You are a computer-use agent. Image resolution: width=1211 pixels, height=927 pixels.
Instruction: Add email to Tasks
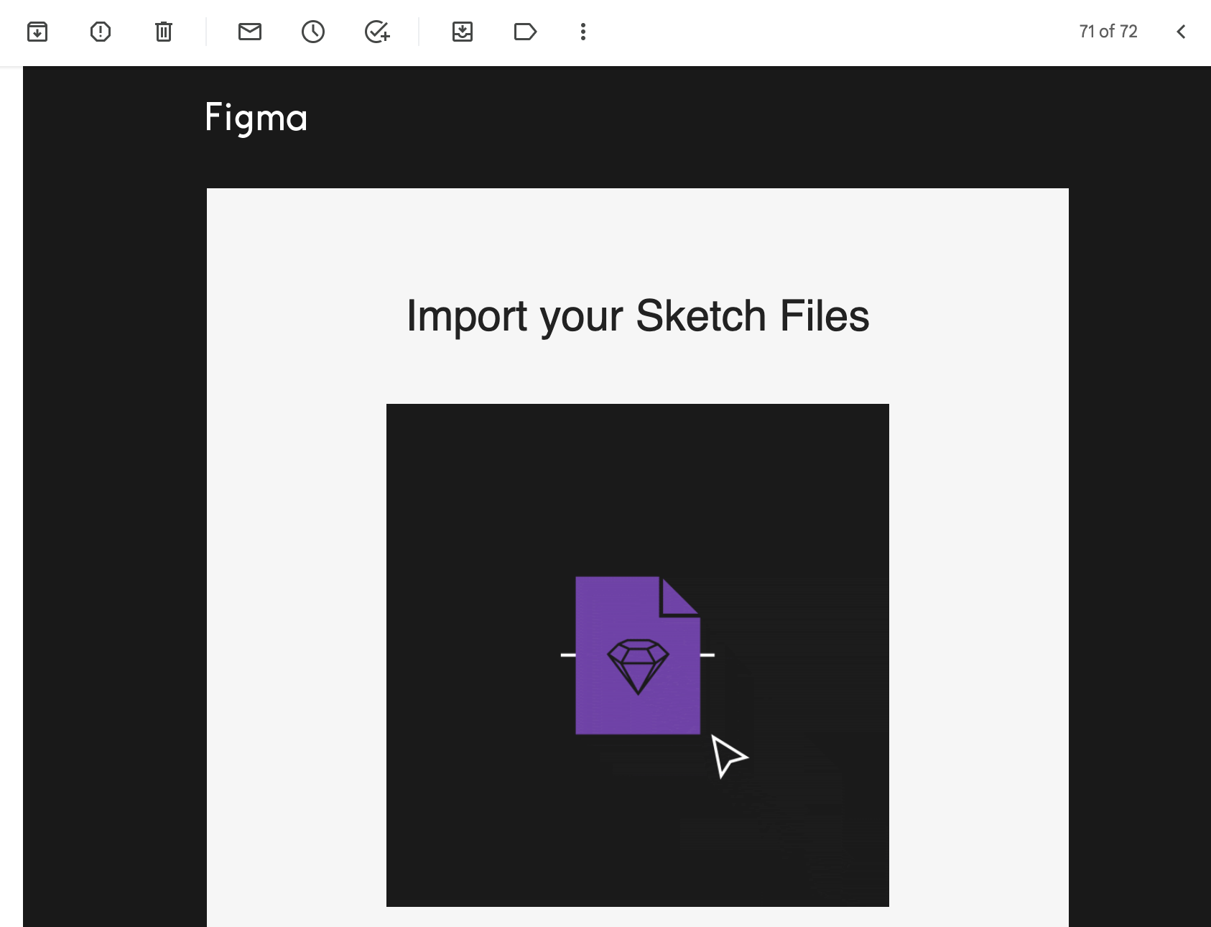(x=377, y=32)
